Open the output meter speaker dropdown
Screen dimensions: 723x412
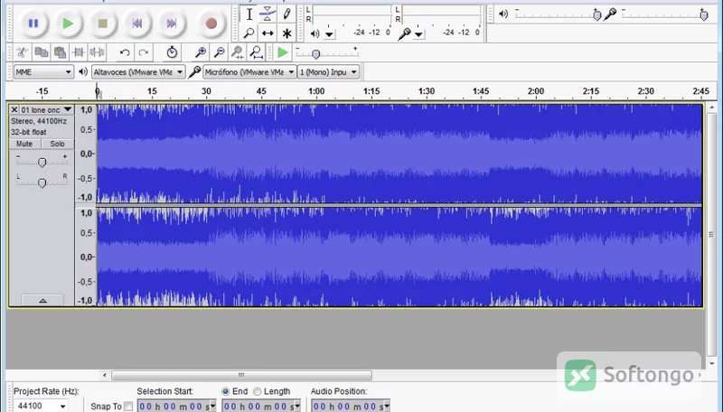(x=329, y=34)
